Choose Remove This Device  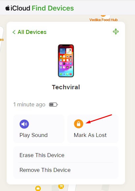point(66,170)
